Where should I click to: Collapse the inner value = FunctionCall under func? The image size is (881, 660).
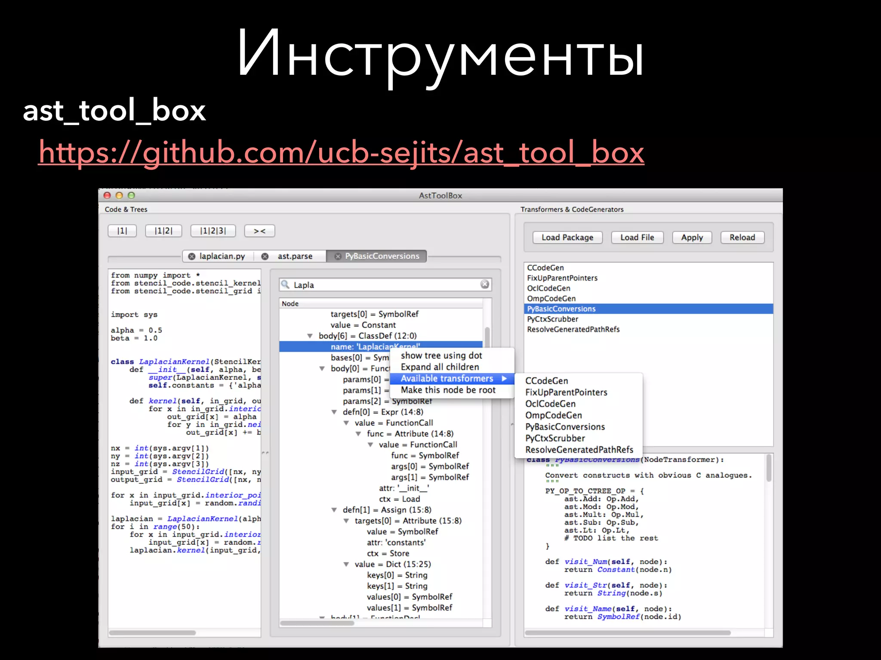coord(370,445)
